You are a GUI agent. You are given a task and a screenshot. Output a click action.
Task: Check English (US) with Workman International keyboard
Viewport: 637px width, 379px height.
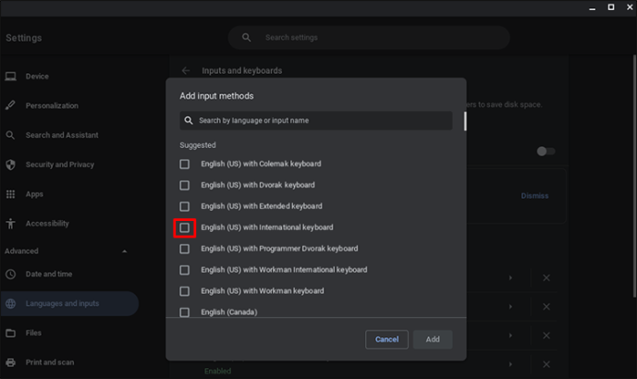click(x=184, y=270)
